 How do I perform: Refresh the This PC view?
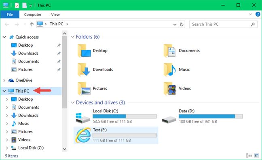coord(182,25)
